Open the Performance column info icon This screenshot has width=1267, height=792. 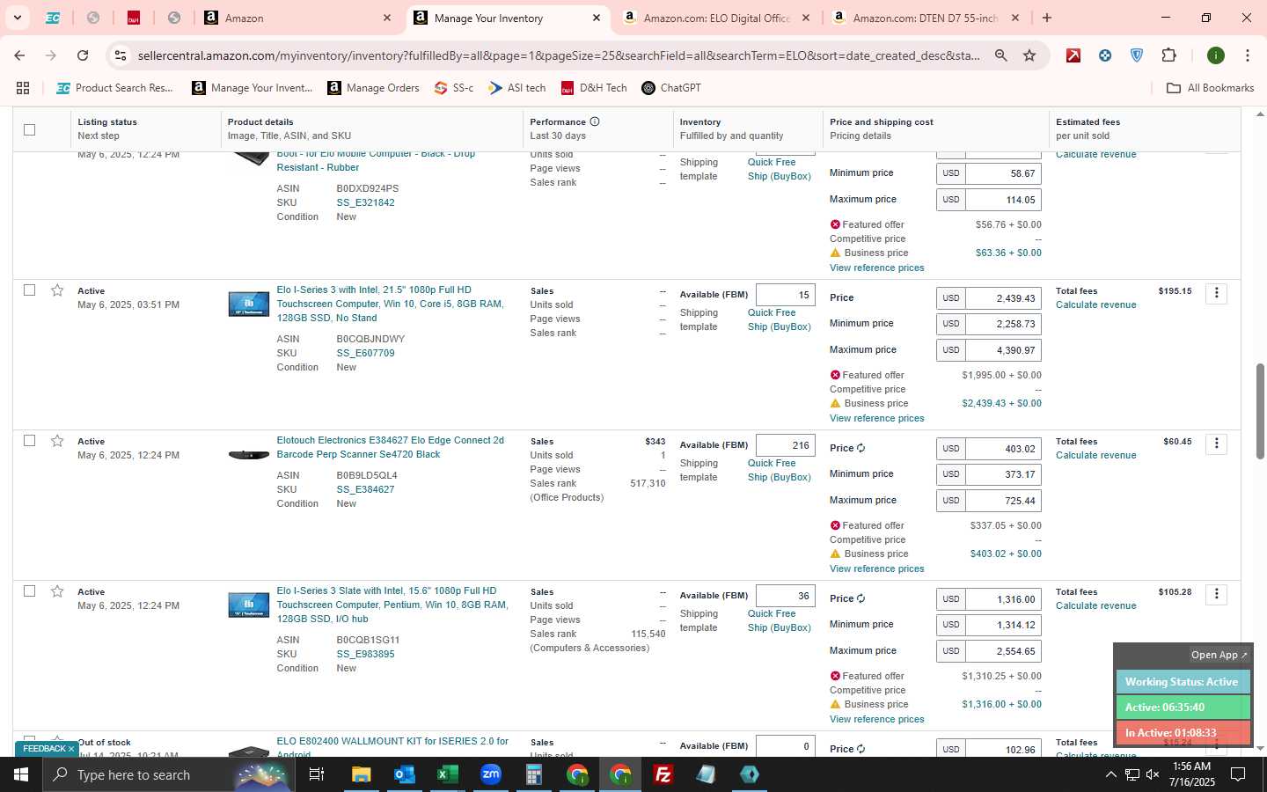point(595,121)
